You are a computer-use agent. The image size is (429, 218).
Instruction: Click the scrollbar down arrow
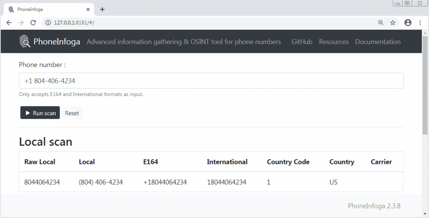pyautogui.click(x=425, y=214)
